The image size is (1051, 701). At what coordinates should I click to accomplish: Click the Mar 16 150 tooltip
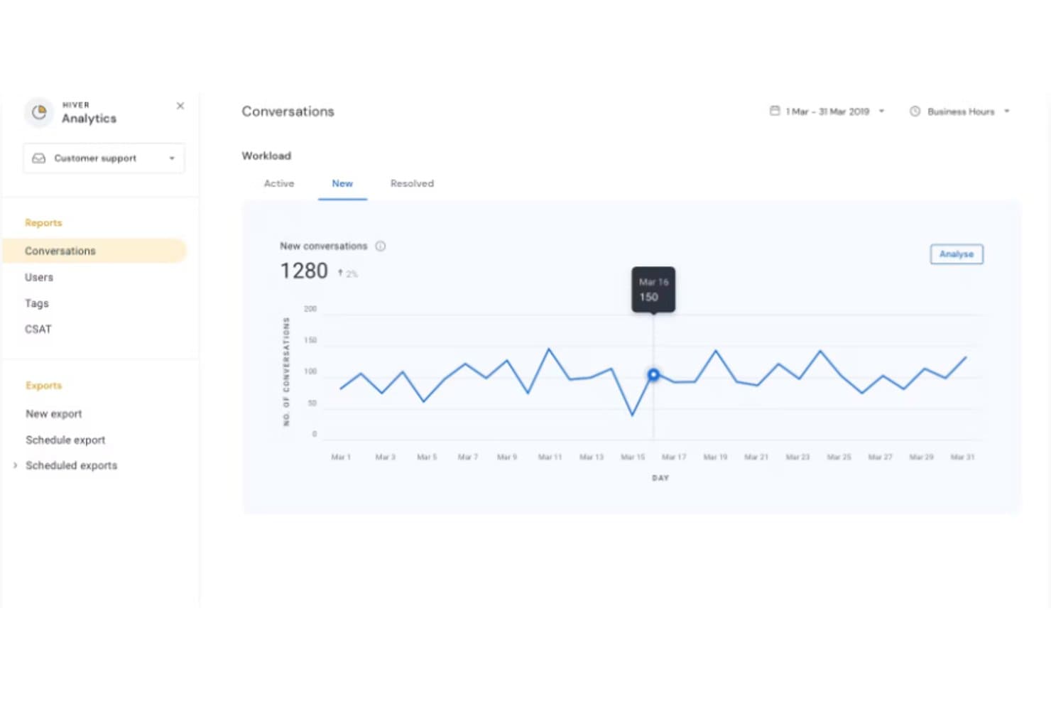pos(653,290)
